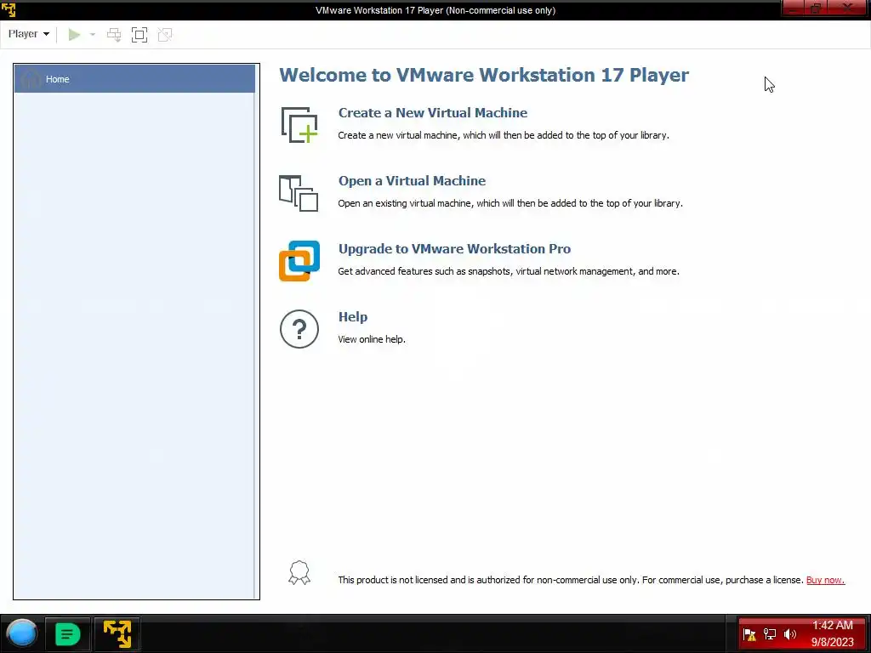Select Upgrade to VMware Workstation Pro
Image resolution: width=871 pixels, height=653 pixels.
tap(454, 249)
